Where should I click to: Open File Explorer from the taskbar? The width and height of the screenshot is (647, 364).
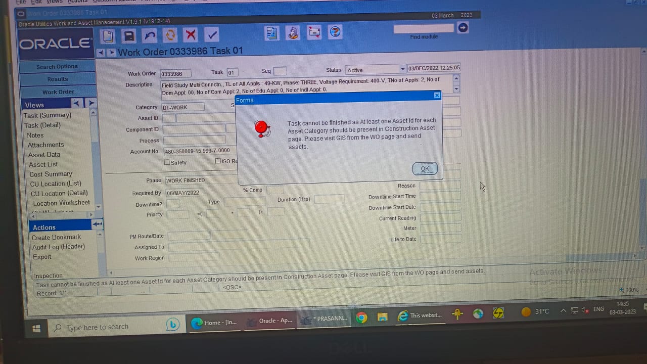383,317
